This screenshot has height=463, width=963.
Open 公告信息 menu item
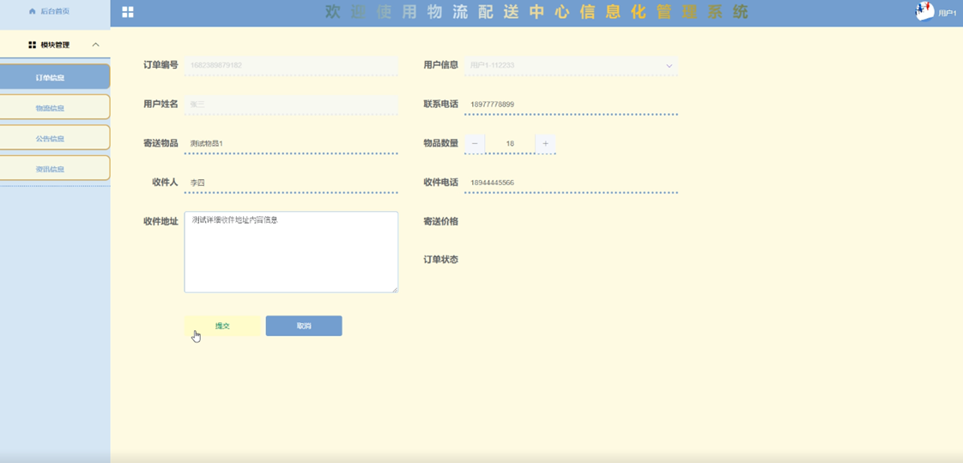point(55,138)
